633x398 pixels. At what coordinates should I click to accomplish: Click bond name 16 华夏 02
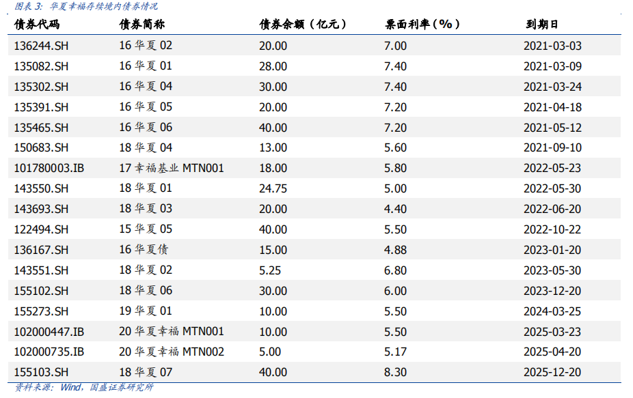[146, 45]
